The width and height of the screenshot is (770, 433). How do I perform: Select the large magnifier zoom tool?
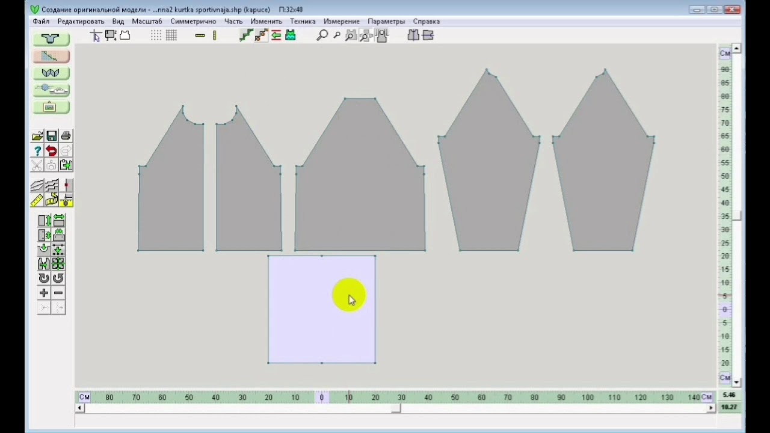(322, 35)
